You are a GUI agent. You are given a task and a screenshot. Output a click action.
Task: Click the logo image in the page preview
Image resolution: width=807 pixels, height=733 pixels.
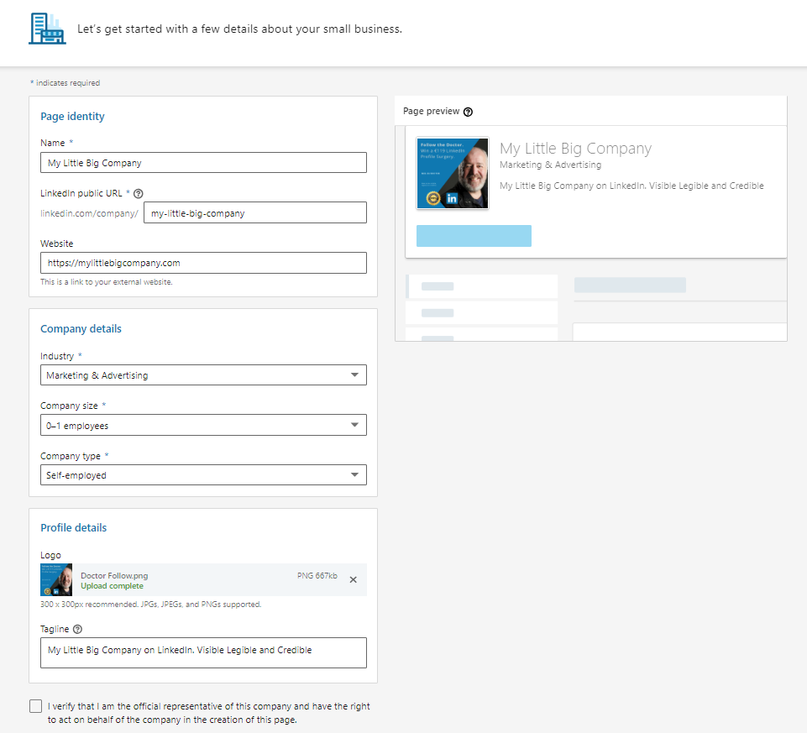453,173
